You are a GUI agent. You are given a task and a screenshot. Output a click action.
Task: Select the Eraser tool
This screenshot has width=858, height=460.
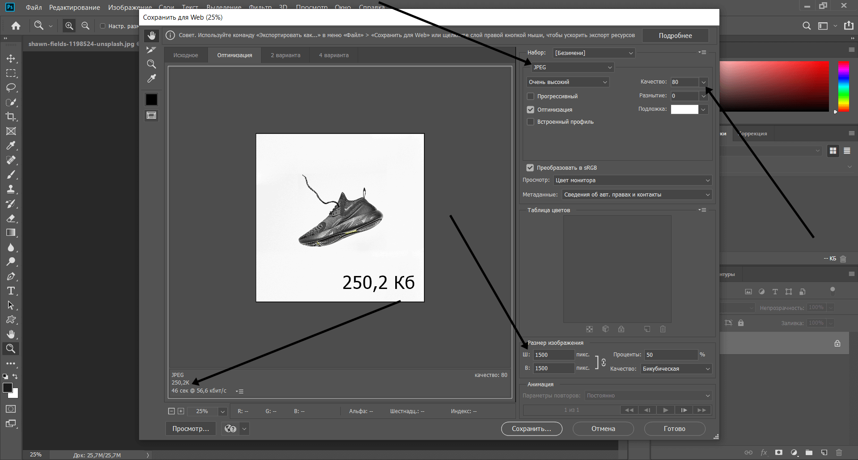11,218
